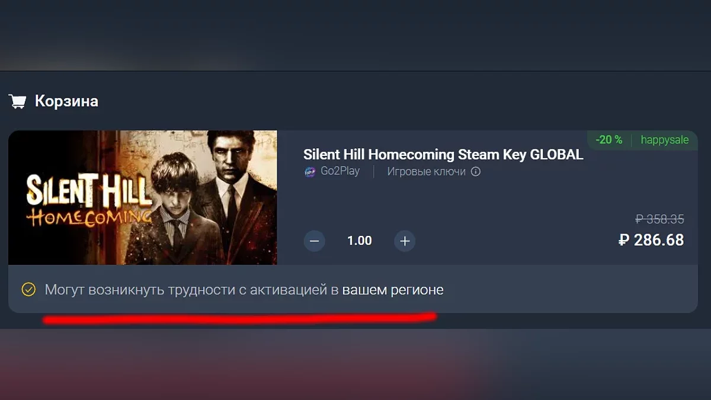The image size is (711, 400).
Task: Increase quantity with the plus button
Action: click(x=405, y=241)
